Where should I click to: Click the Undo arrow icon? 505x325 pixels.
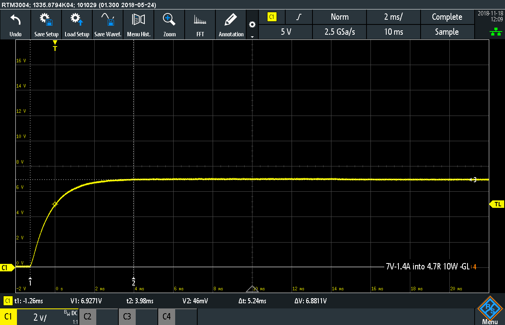click(15, 20)
